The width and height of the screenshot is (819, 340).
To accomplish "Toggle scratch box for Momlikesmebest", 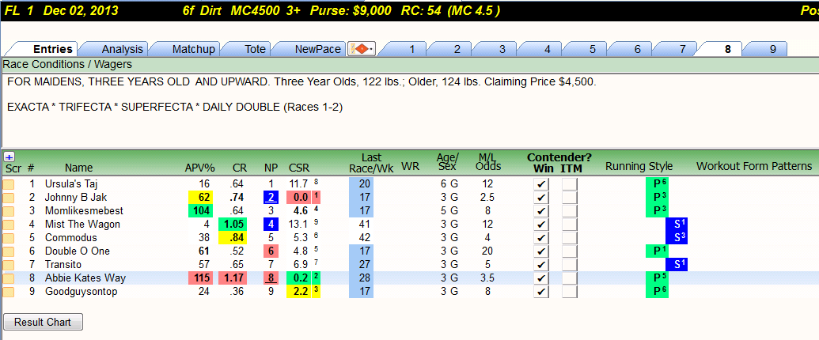I will (x=9, y=211).
